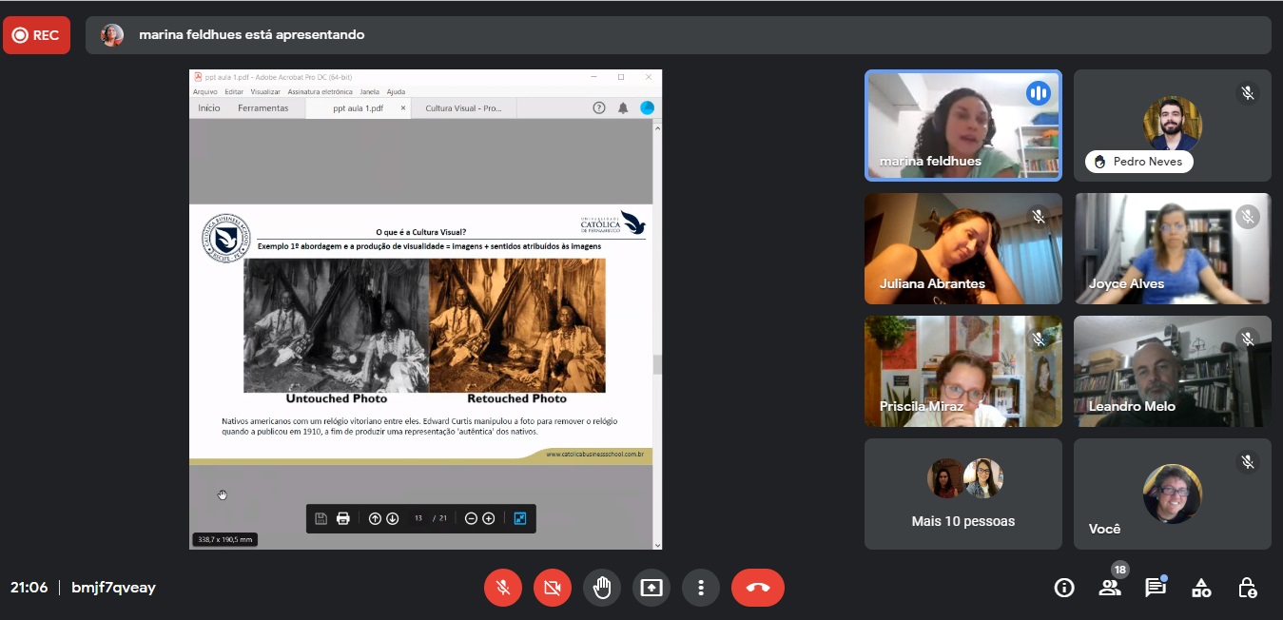Close the ppt aula 1.pdf tab

403,108
